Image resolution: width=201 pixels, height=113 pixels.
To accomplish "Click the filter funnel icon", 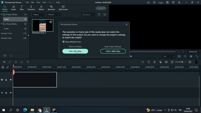I will (99, 15).
